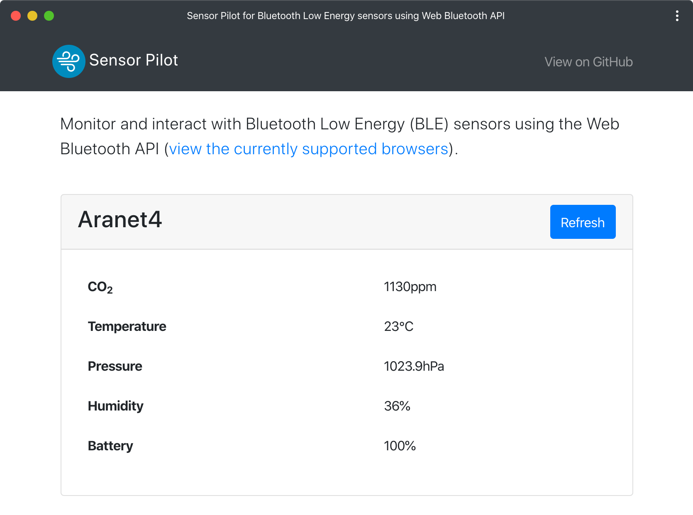Viewport: 693px width, 515px height.
Task: Click the 1023.9hPa pressure reading
Action: pyautogui.click(x=414, y=366)
